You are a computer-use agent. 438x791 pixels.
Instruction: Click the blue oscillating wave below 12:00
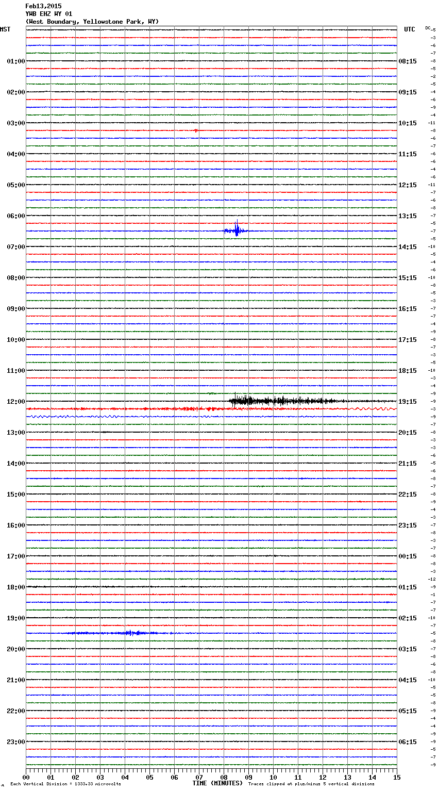77,416
